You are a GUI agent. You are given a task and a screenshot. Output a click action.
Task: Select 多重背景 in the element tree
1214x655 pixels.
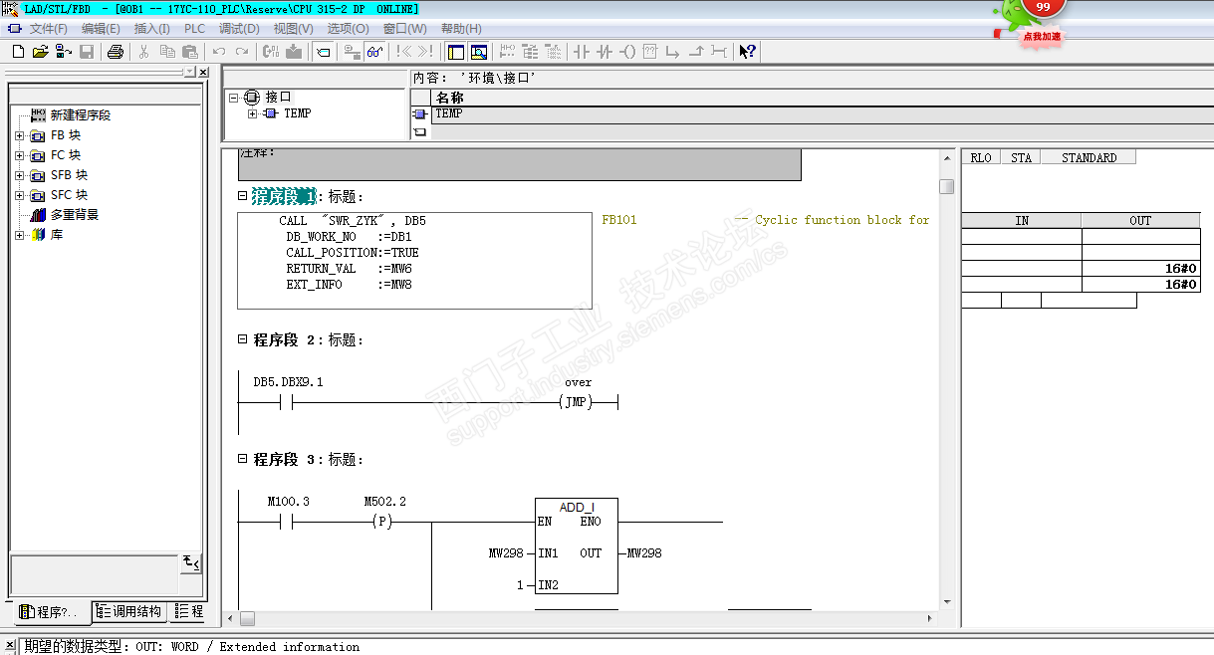[75, 215]
